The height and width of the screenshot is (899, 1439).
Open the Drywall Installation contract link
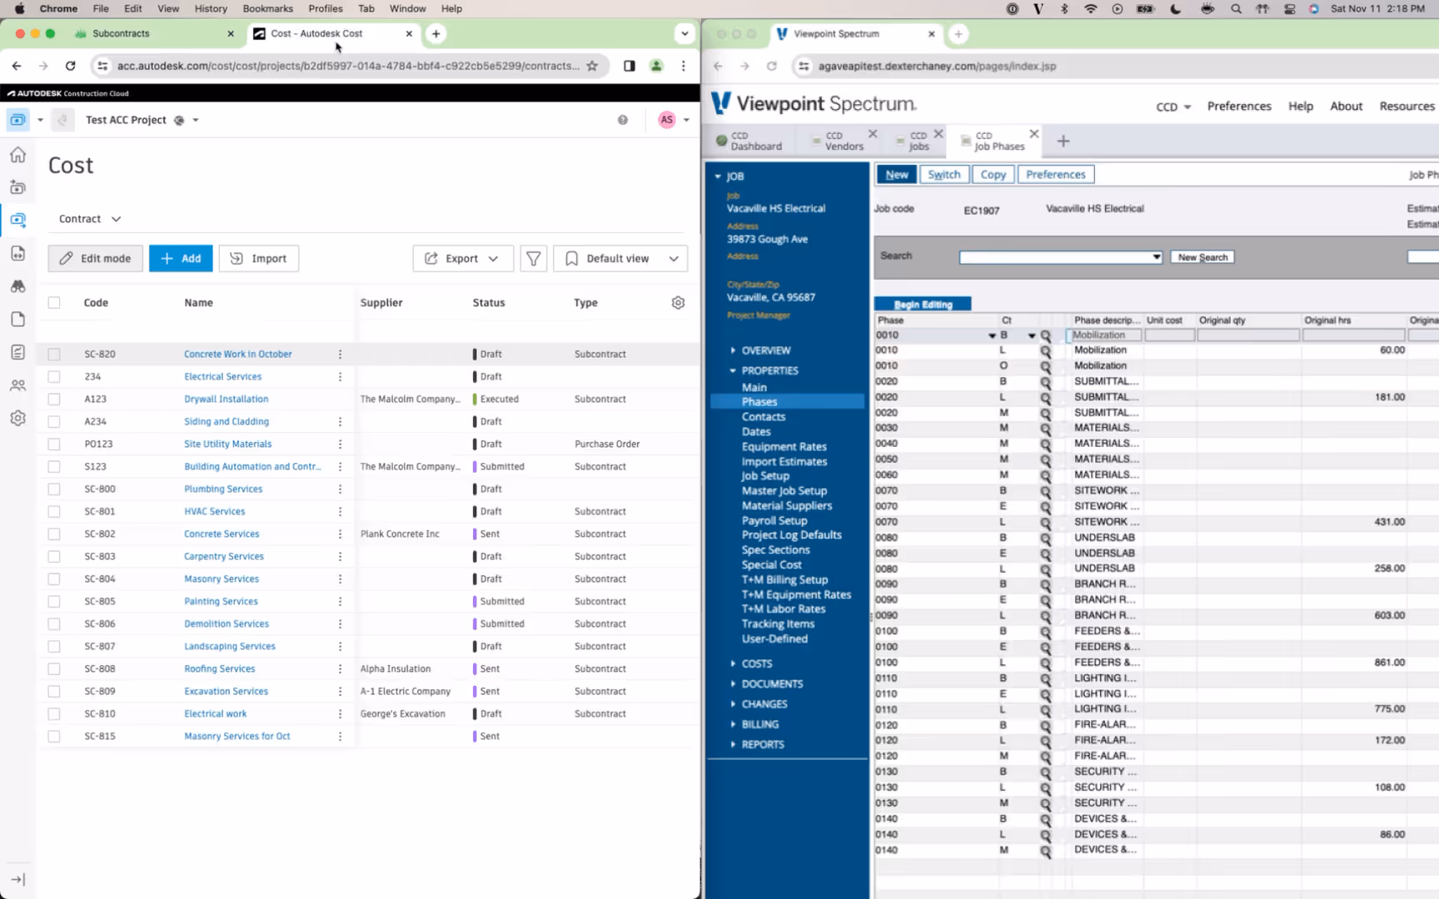click(226, 399)
